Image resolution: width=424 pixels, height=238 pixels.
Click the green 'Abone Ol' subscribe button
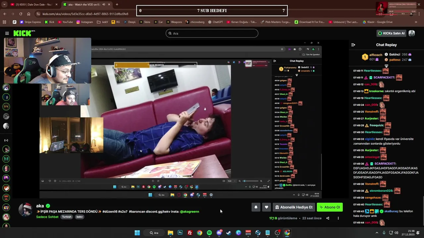click(x=330, y=207)
